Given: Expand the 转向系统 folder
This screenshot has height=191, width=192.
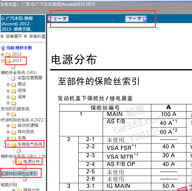Looking at the screenshot, I should pyautogui.click(x=8, y=132).
